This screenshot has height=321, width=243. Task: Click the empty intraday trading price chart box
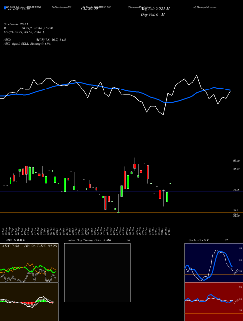[x=97, y=272]
